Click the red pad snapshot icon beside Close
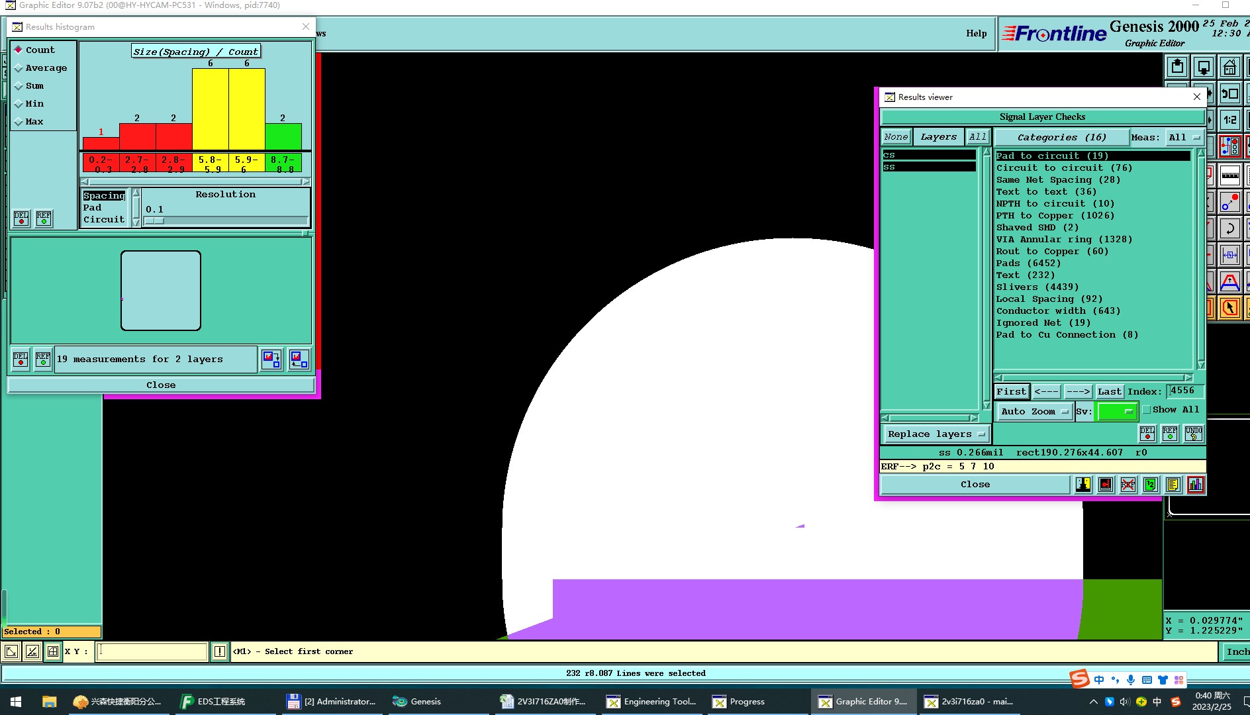Screen dimensions: 1250x715 (1106, 485)
